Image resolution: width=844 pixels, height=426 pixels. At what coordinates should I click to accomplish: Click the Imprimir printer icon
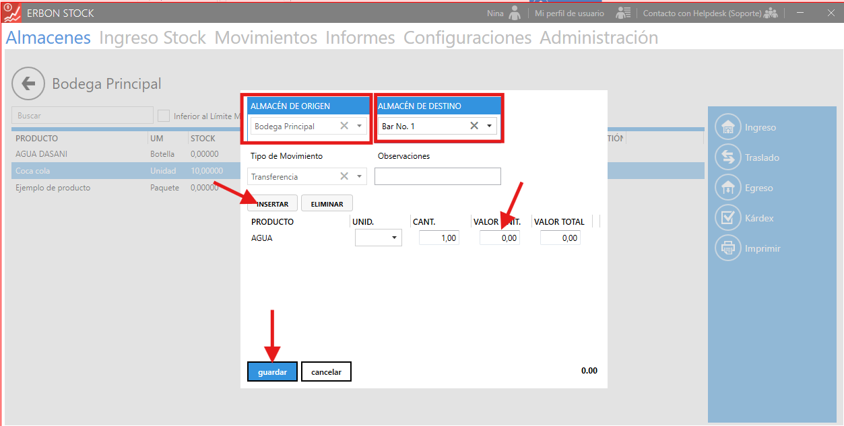pyautogui.click(x=727, y=248)
